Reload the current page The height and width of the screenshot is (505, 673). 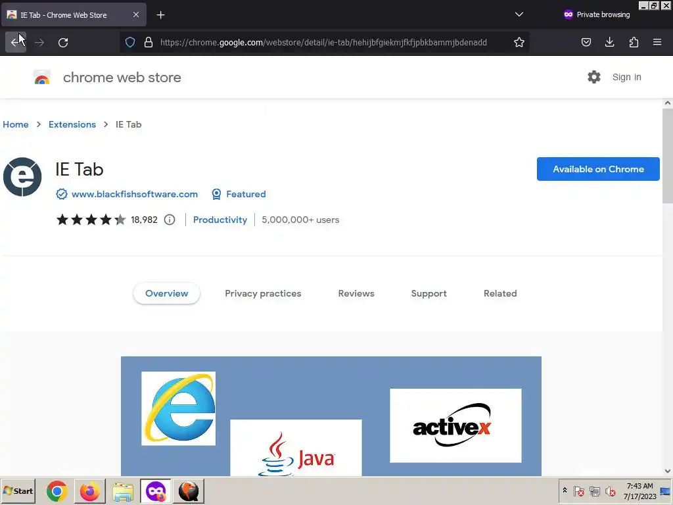pyautogui.click(x=63, y=42)
